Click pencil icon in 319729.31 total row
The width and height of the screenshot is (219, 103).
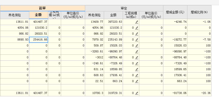pos(137,93)
